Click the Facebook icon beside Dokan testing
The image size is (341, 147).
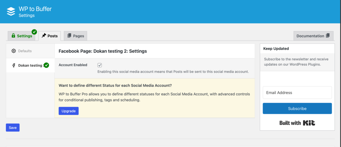(x=13, y=65)
